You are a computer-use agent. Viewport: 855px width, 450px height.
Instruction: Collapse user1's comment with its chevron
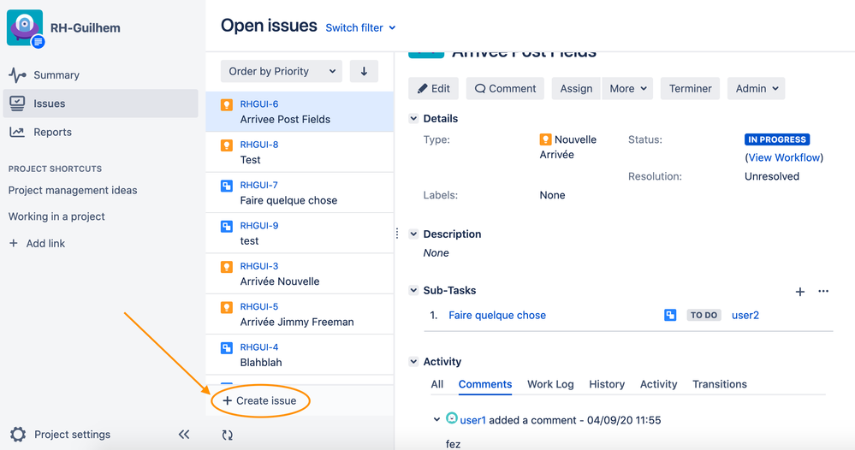(x=436, y=419)
